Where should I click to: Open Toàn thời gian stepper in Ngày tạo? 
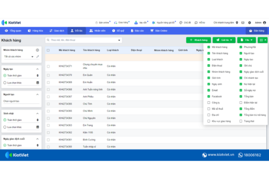[x=38, y=76]
